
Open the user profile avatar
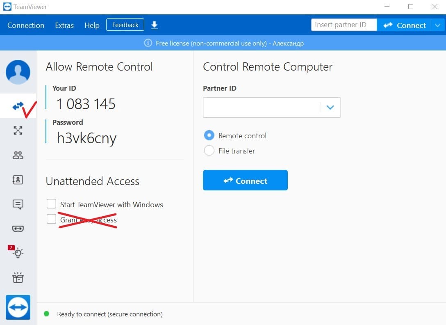18,72
